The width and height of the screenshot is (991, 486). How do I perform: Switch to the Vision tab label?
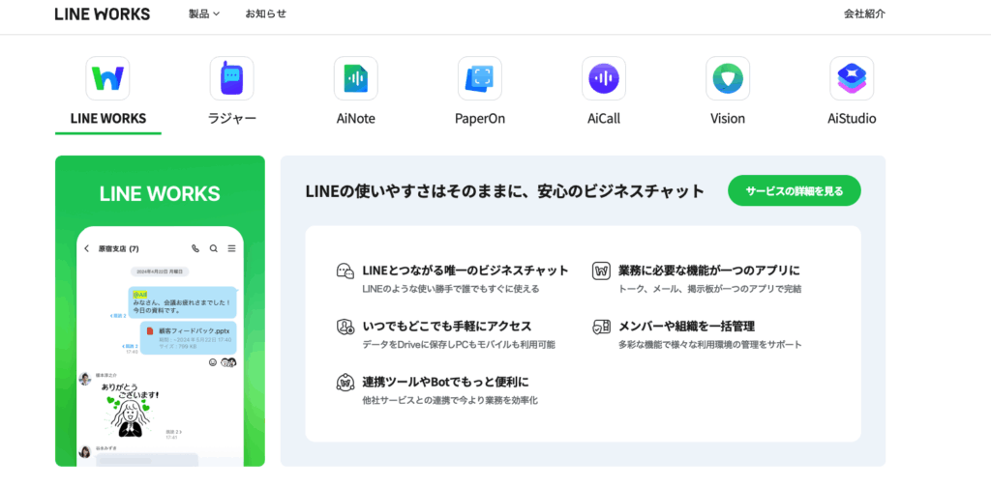click(728, 118)
